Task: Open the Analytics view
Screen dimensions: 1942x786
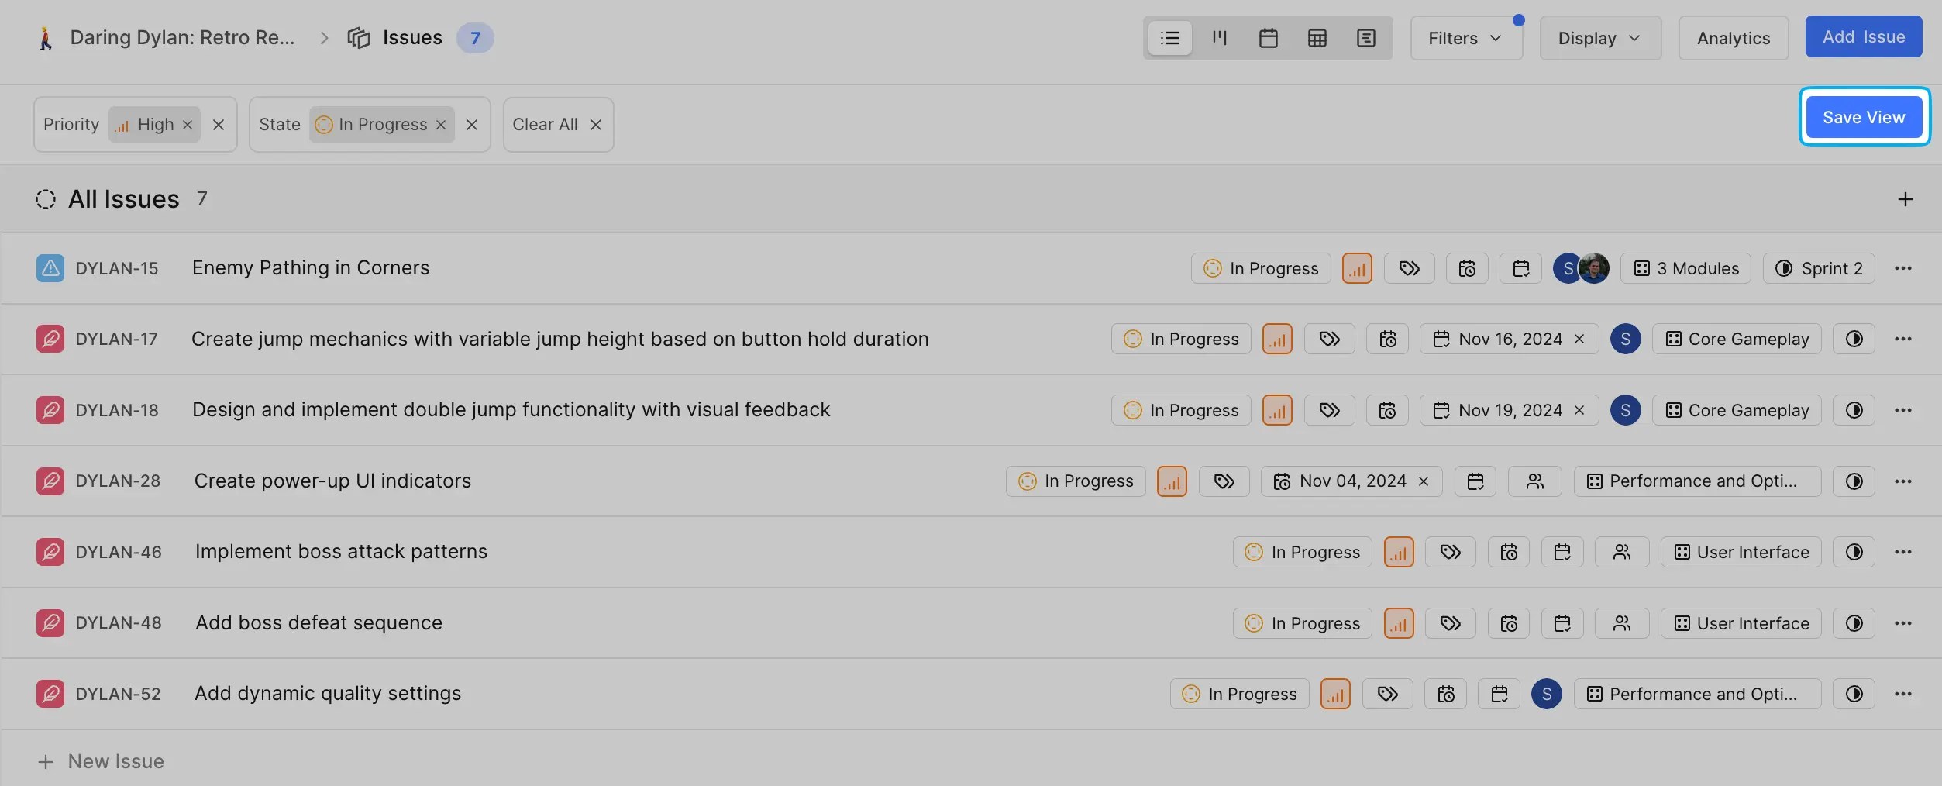Action: pyautogui.click(x=1733, y=38)
